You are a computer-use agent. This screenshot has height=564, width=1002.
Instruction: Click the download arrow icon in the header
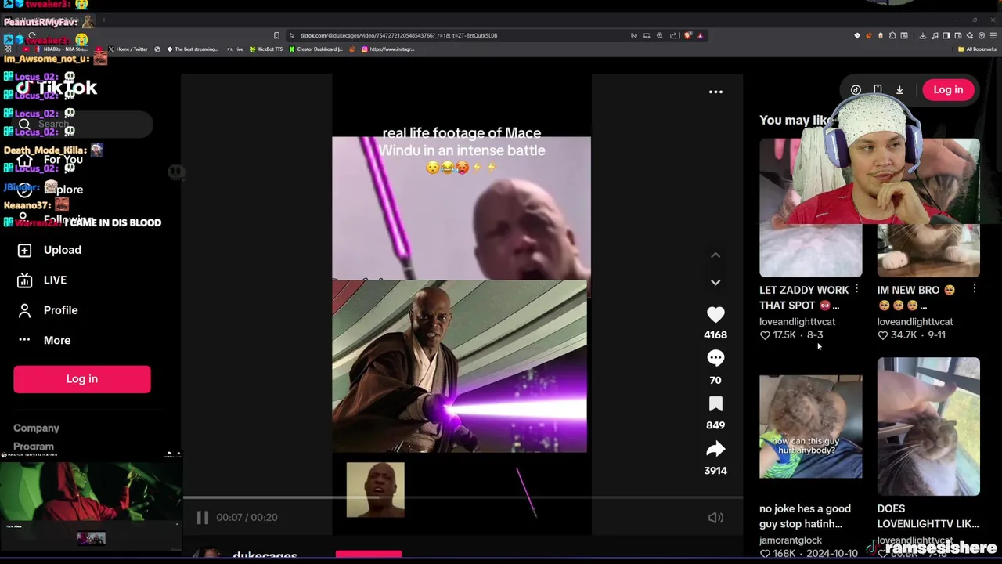(x=899, y=90)
